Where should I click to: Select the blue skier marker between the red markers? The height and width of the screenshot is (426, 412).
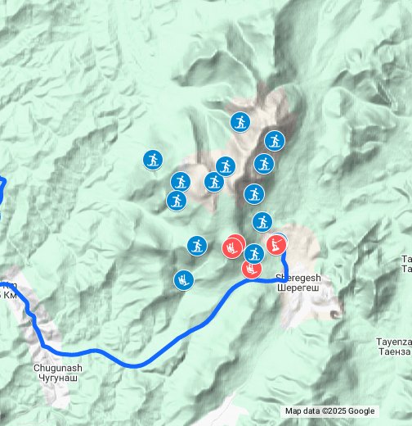pos(254,254)
